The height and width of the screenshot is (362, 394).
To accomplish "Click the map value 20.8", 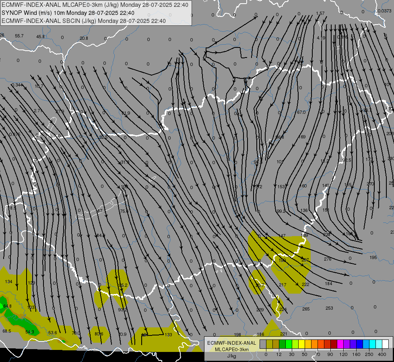I will pyautogui.click(x=84, y=38).
